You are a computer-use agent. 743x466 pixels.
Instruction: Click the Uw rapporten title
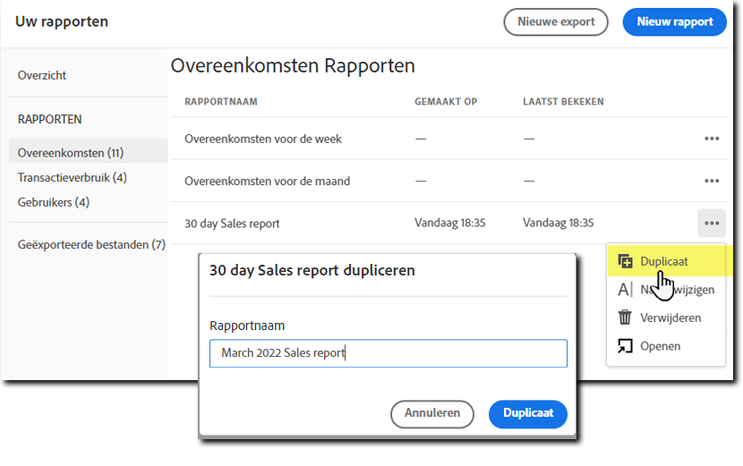coord(62,21)
